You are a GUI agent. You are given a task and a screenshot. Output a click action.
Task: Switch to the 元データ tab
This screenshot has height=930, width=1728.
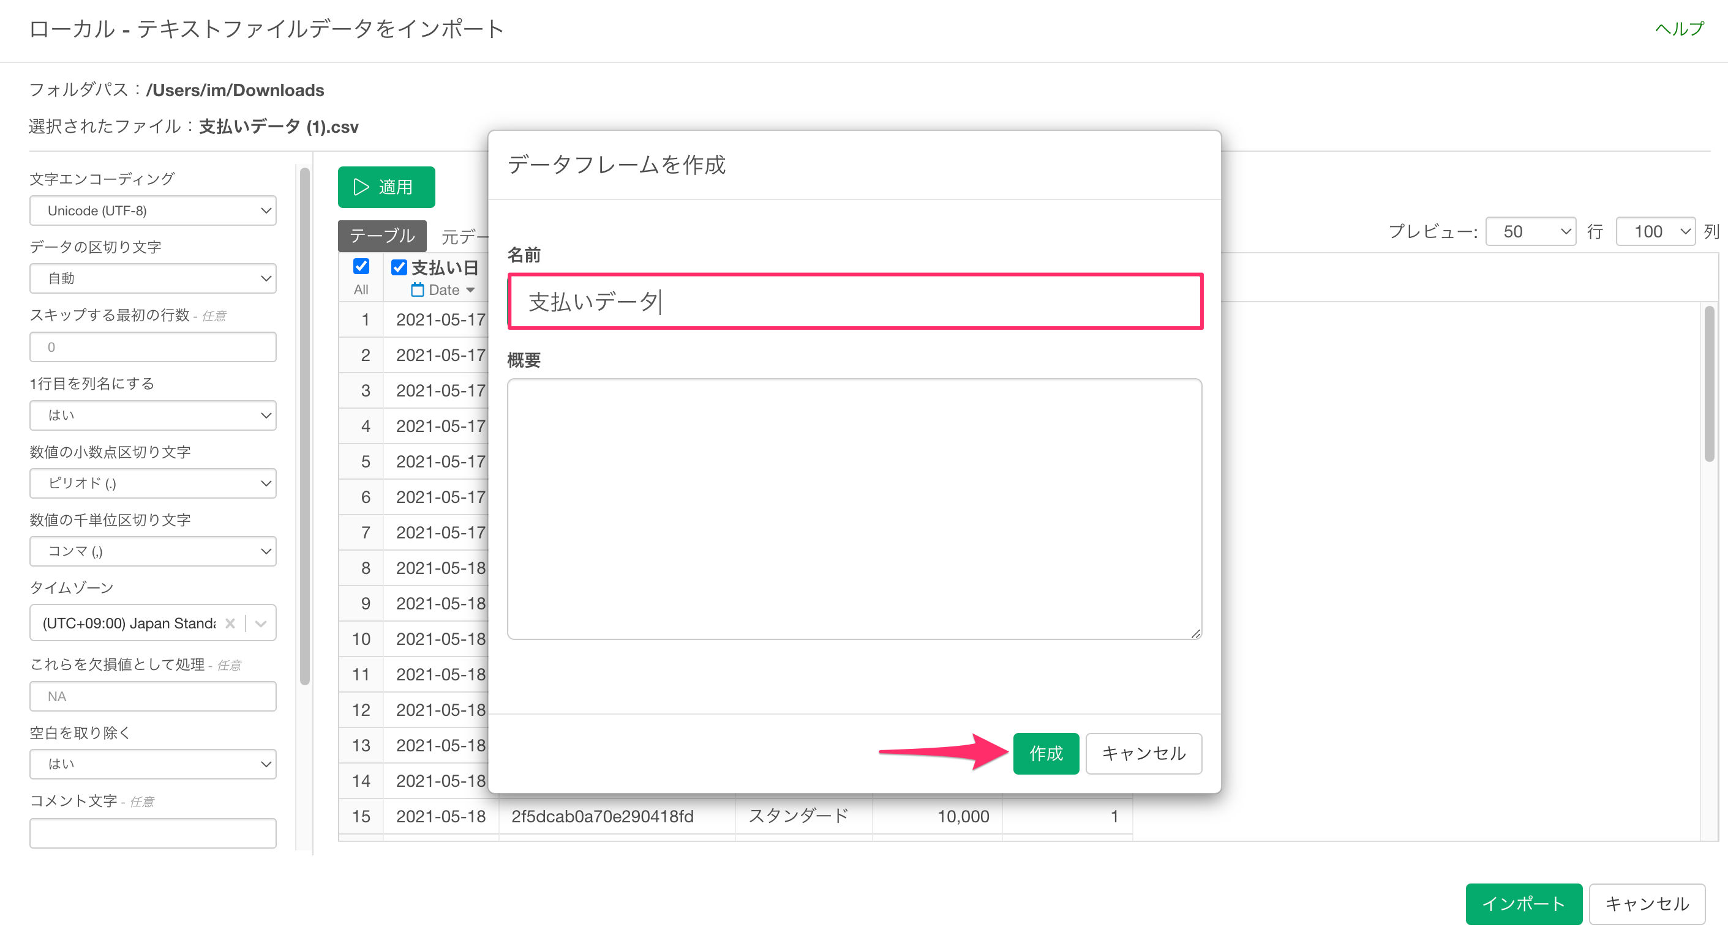coord(465,236)
